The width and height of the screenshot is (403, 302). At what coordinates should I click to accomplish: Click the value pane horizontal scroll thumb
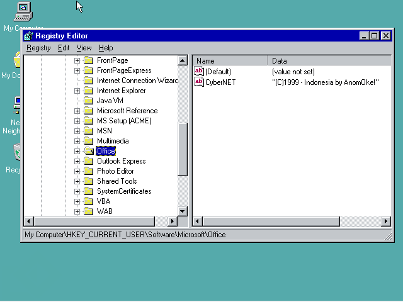click(x=271, y=221)
